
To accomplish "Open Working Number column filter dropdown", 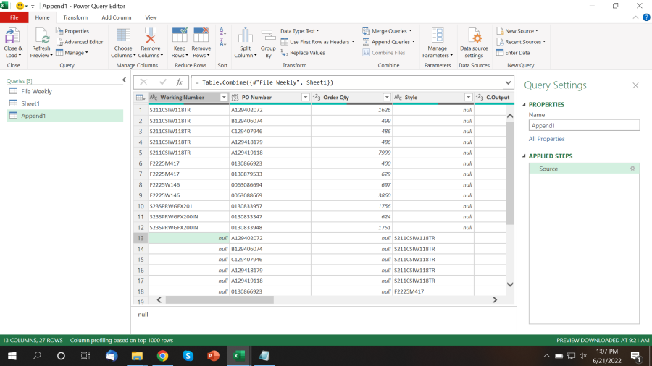I will (224, 98).
